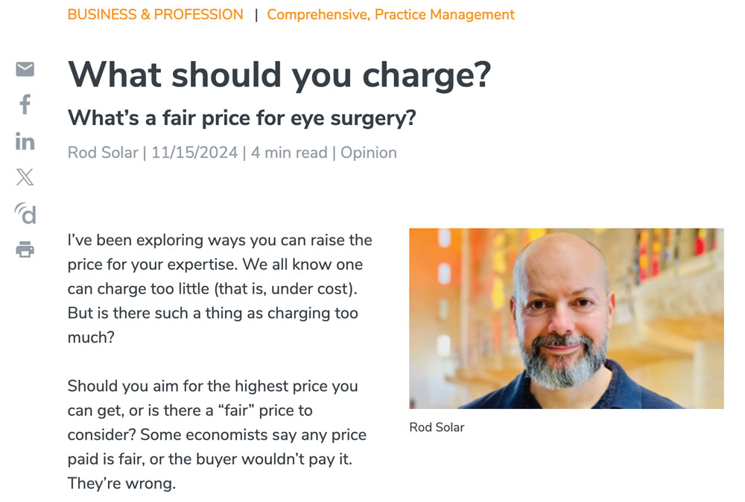The width and height of the screenshot is (745, 502).
Task: Share article via the email envelope icon
Action: pyautogui.click(x=25, y=69)
